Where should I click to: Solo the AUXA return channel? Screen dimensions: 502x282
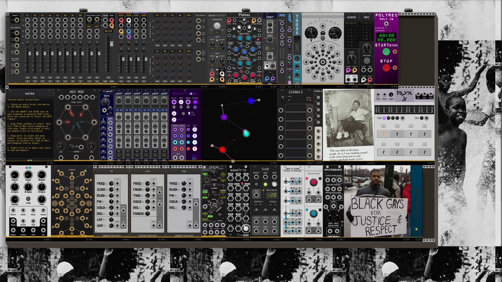tap(121, 81)
